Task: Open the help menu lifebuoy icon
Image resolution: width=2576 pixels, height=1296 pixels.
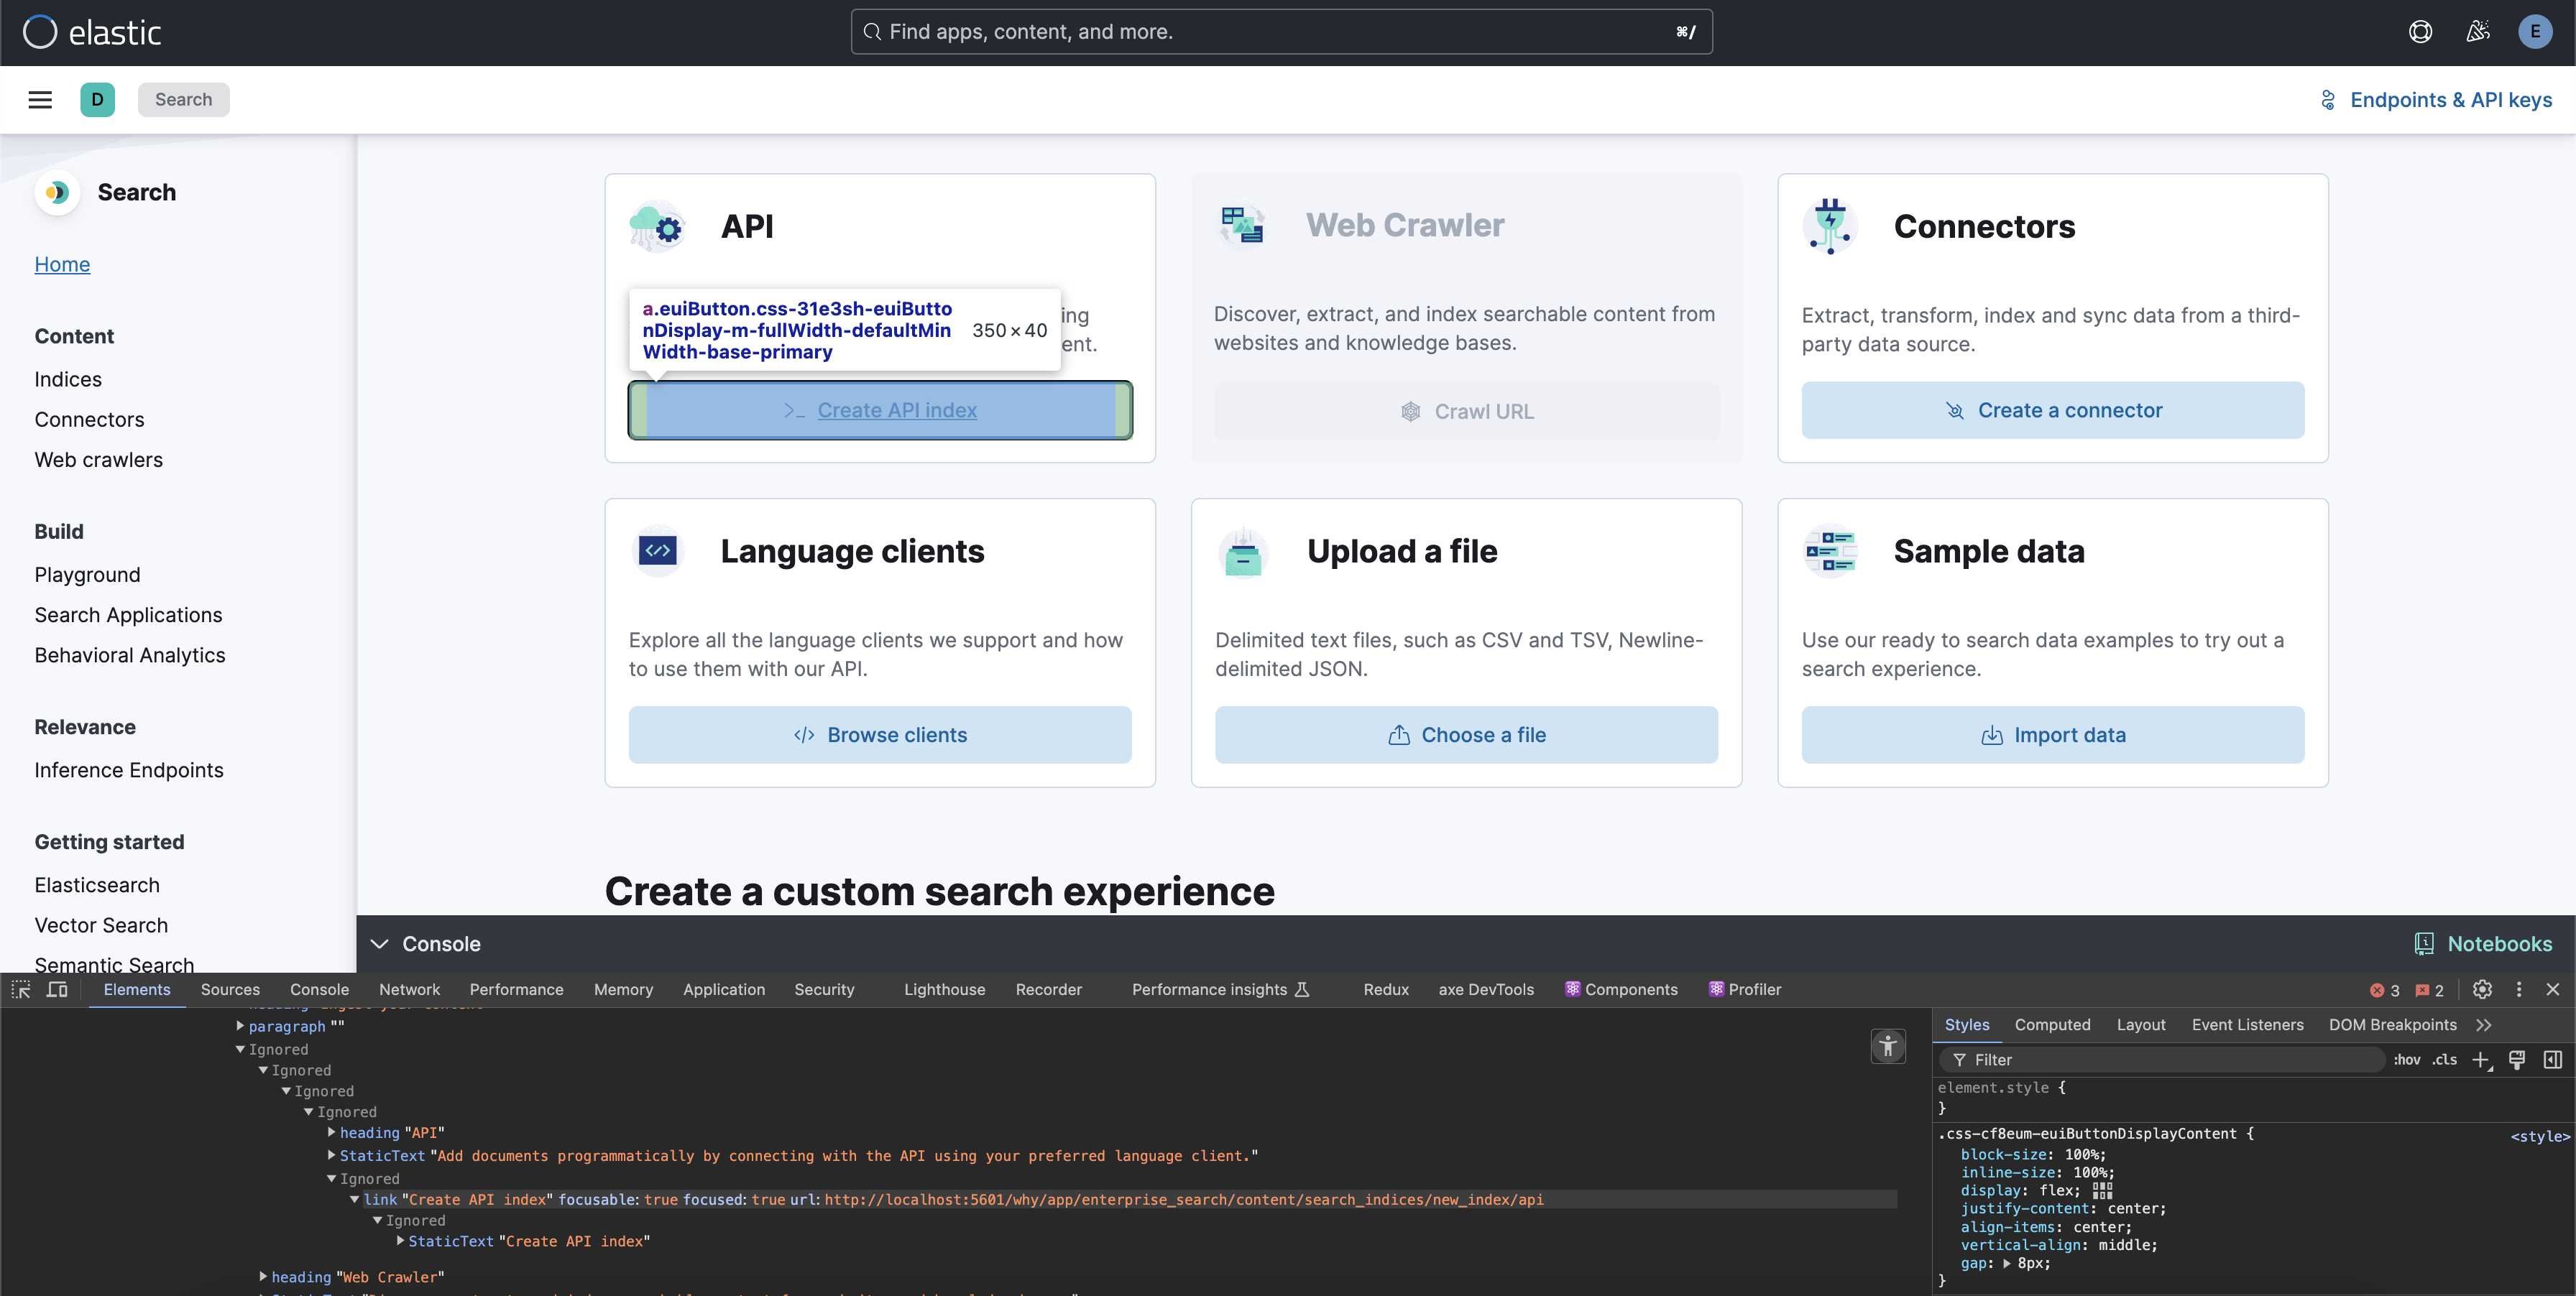Action: tap(2420, 32)
